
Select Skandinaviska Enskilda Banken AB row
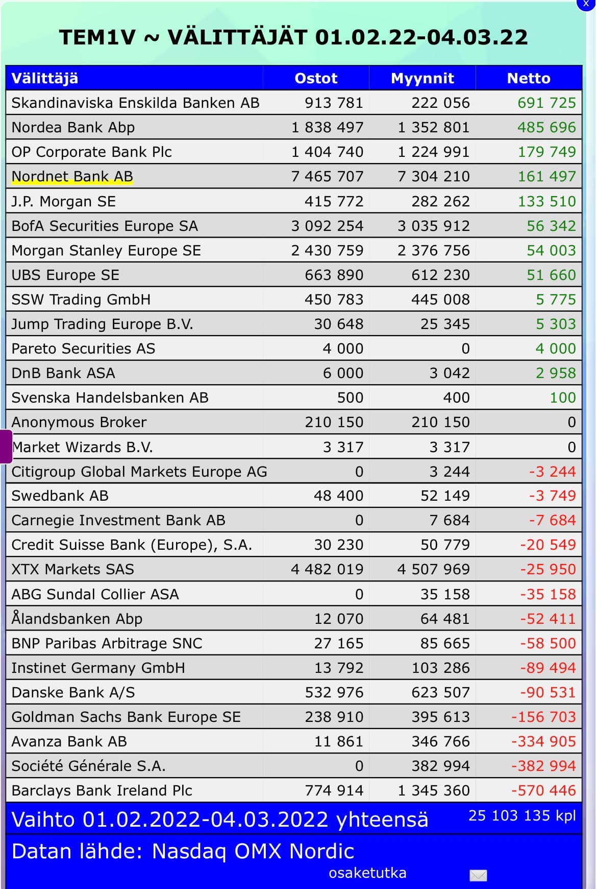[x=294, y=103]
